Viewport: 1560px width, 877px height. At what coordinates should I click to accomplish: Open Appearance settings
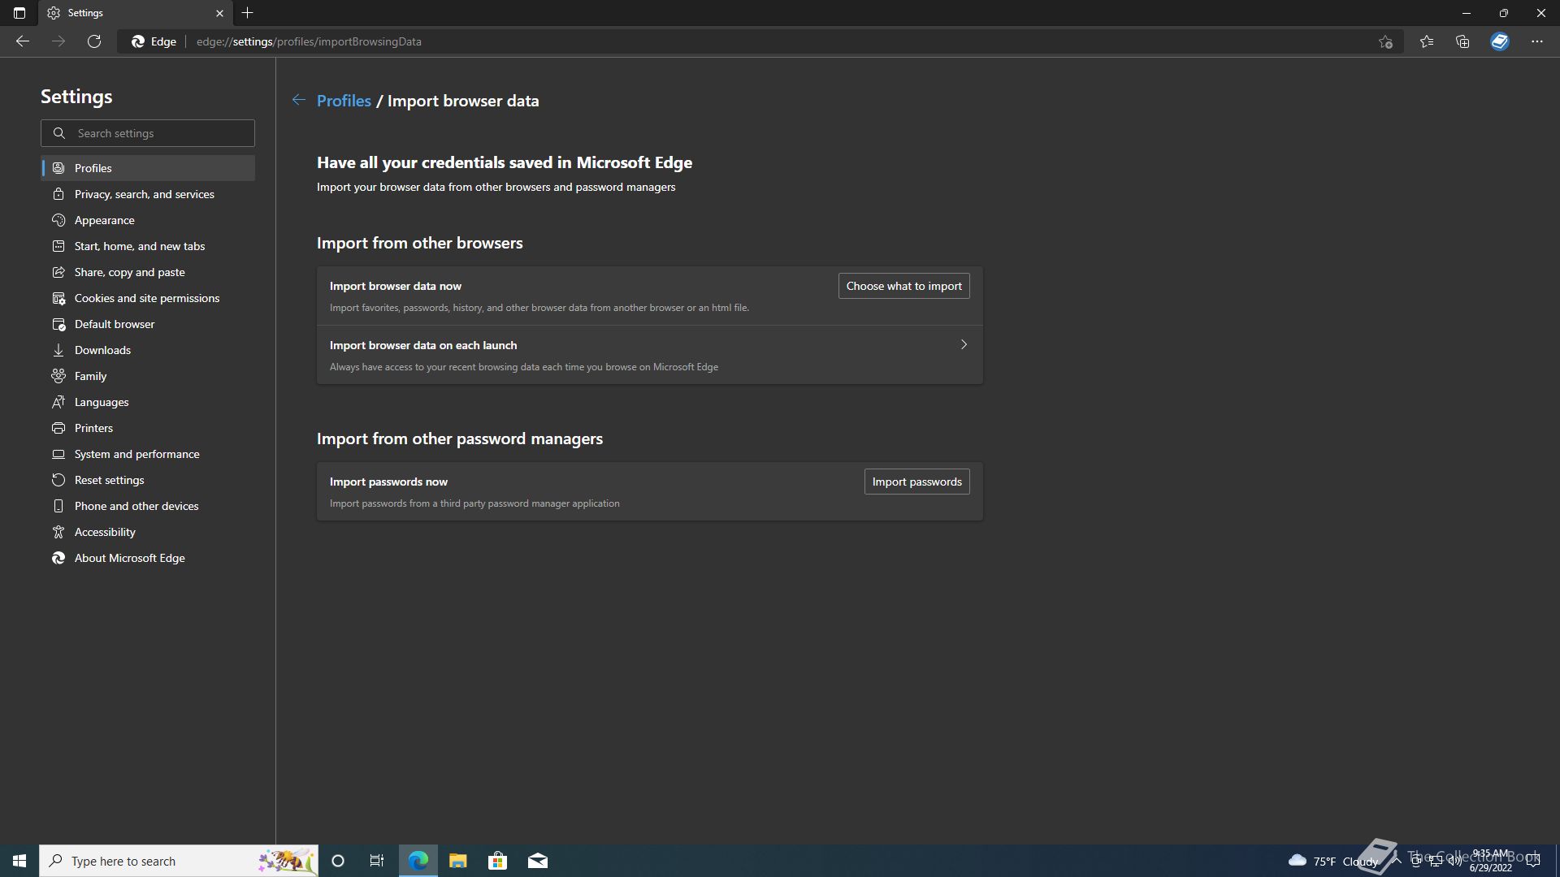148,220
